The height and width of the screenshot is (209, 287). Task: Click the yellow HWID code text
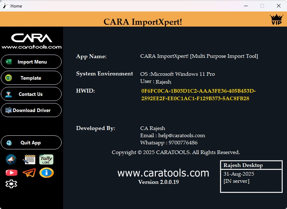pos(198,95)
